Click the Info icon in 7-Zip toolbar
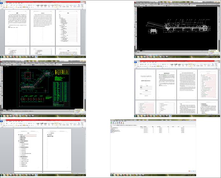 coord(123,122)
